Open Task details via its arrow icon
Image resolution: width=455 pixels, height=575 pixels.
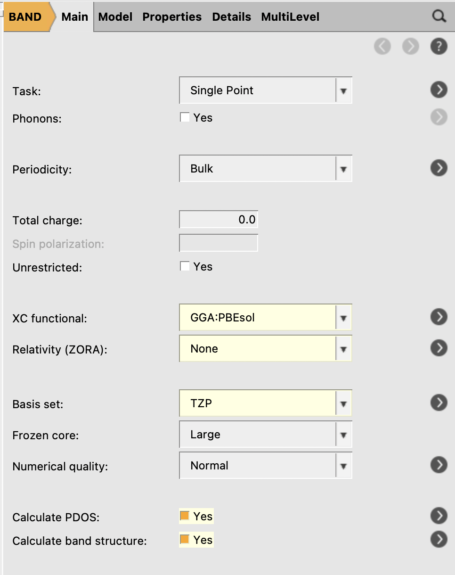click(x=439, y=90)
